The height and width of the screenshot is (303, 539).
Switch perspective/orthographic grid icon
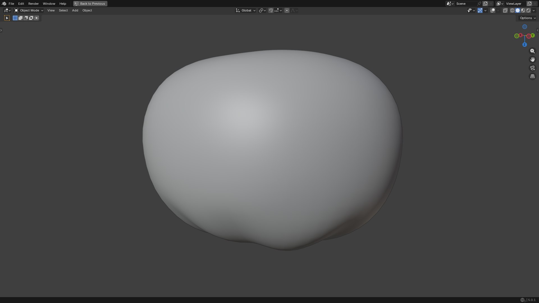click(533, 76)
